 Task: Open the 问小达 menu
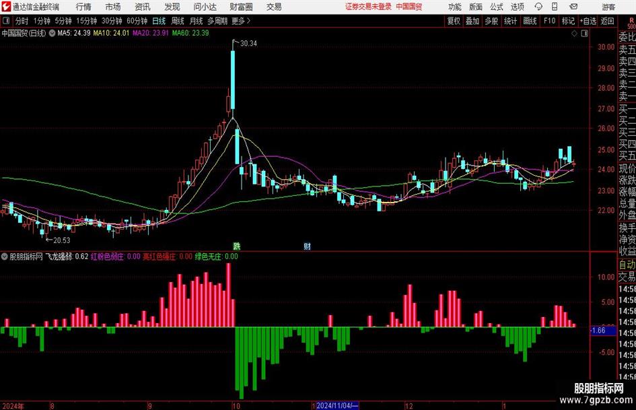click(x=205, y=7)
